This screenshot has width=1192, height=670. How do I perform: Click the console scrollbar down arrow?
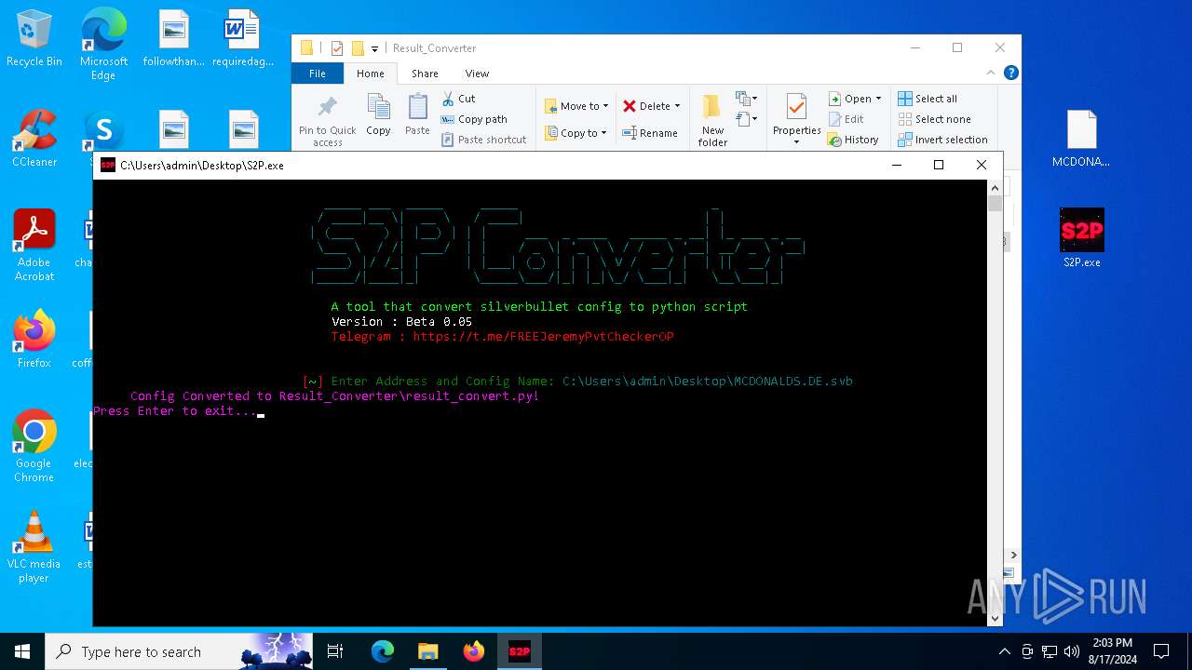(995, 618)
